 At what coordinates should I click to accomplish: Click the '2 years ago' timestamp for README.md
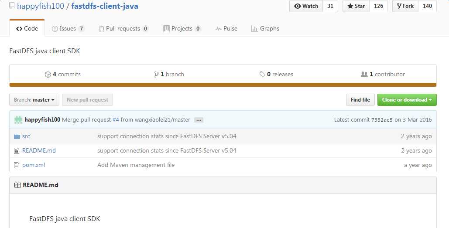point(416,150)
